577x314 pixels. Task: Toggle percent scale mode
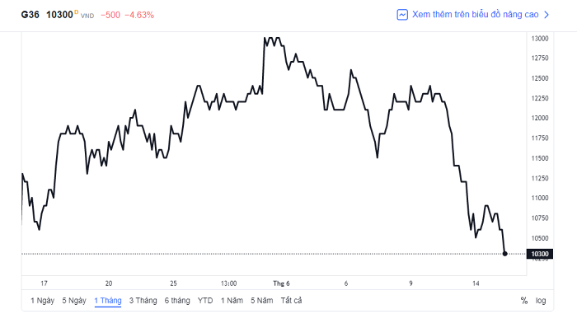pos(524,300)
